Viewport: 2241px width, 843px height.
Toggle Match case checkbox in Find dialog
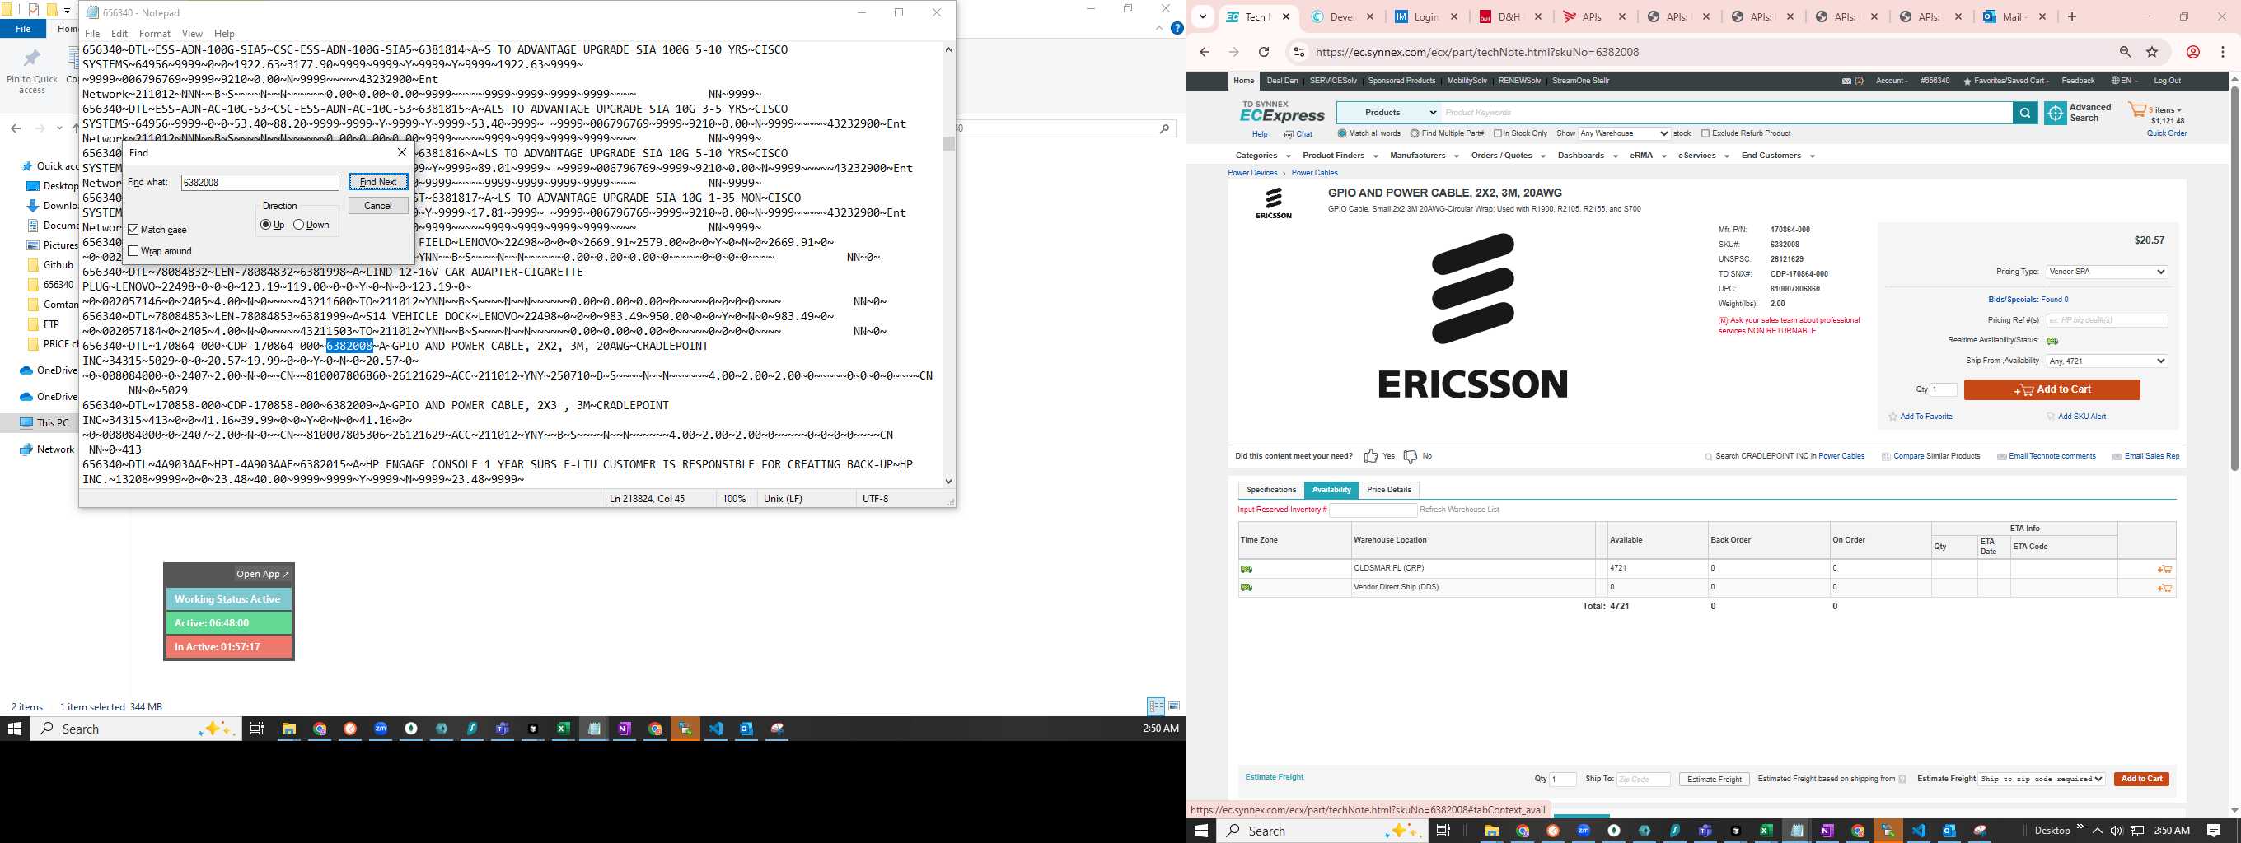133,230
